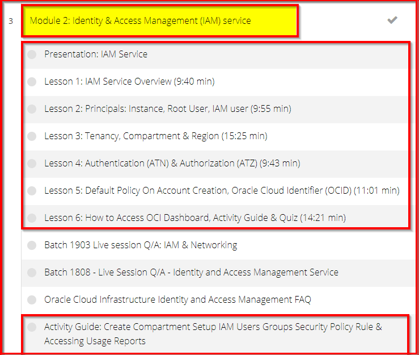The image size is (419, 355).
Task: Open Activity Guide: Create Compartment Setup IAM Users
Action: tap(213, 334)
